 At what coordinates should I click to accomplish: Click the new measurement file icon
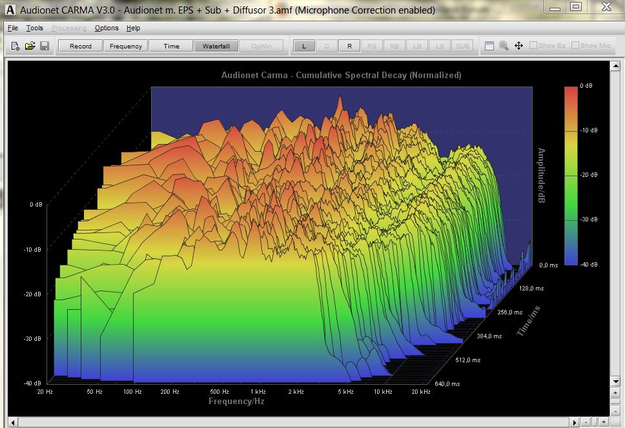pyautogui.click(x=16, y=46)
